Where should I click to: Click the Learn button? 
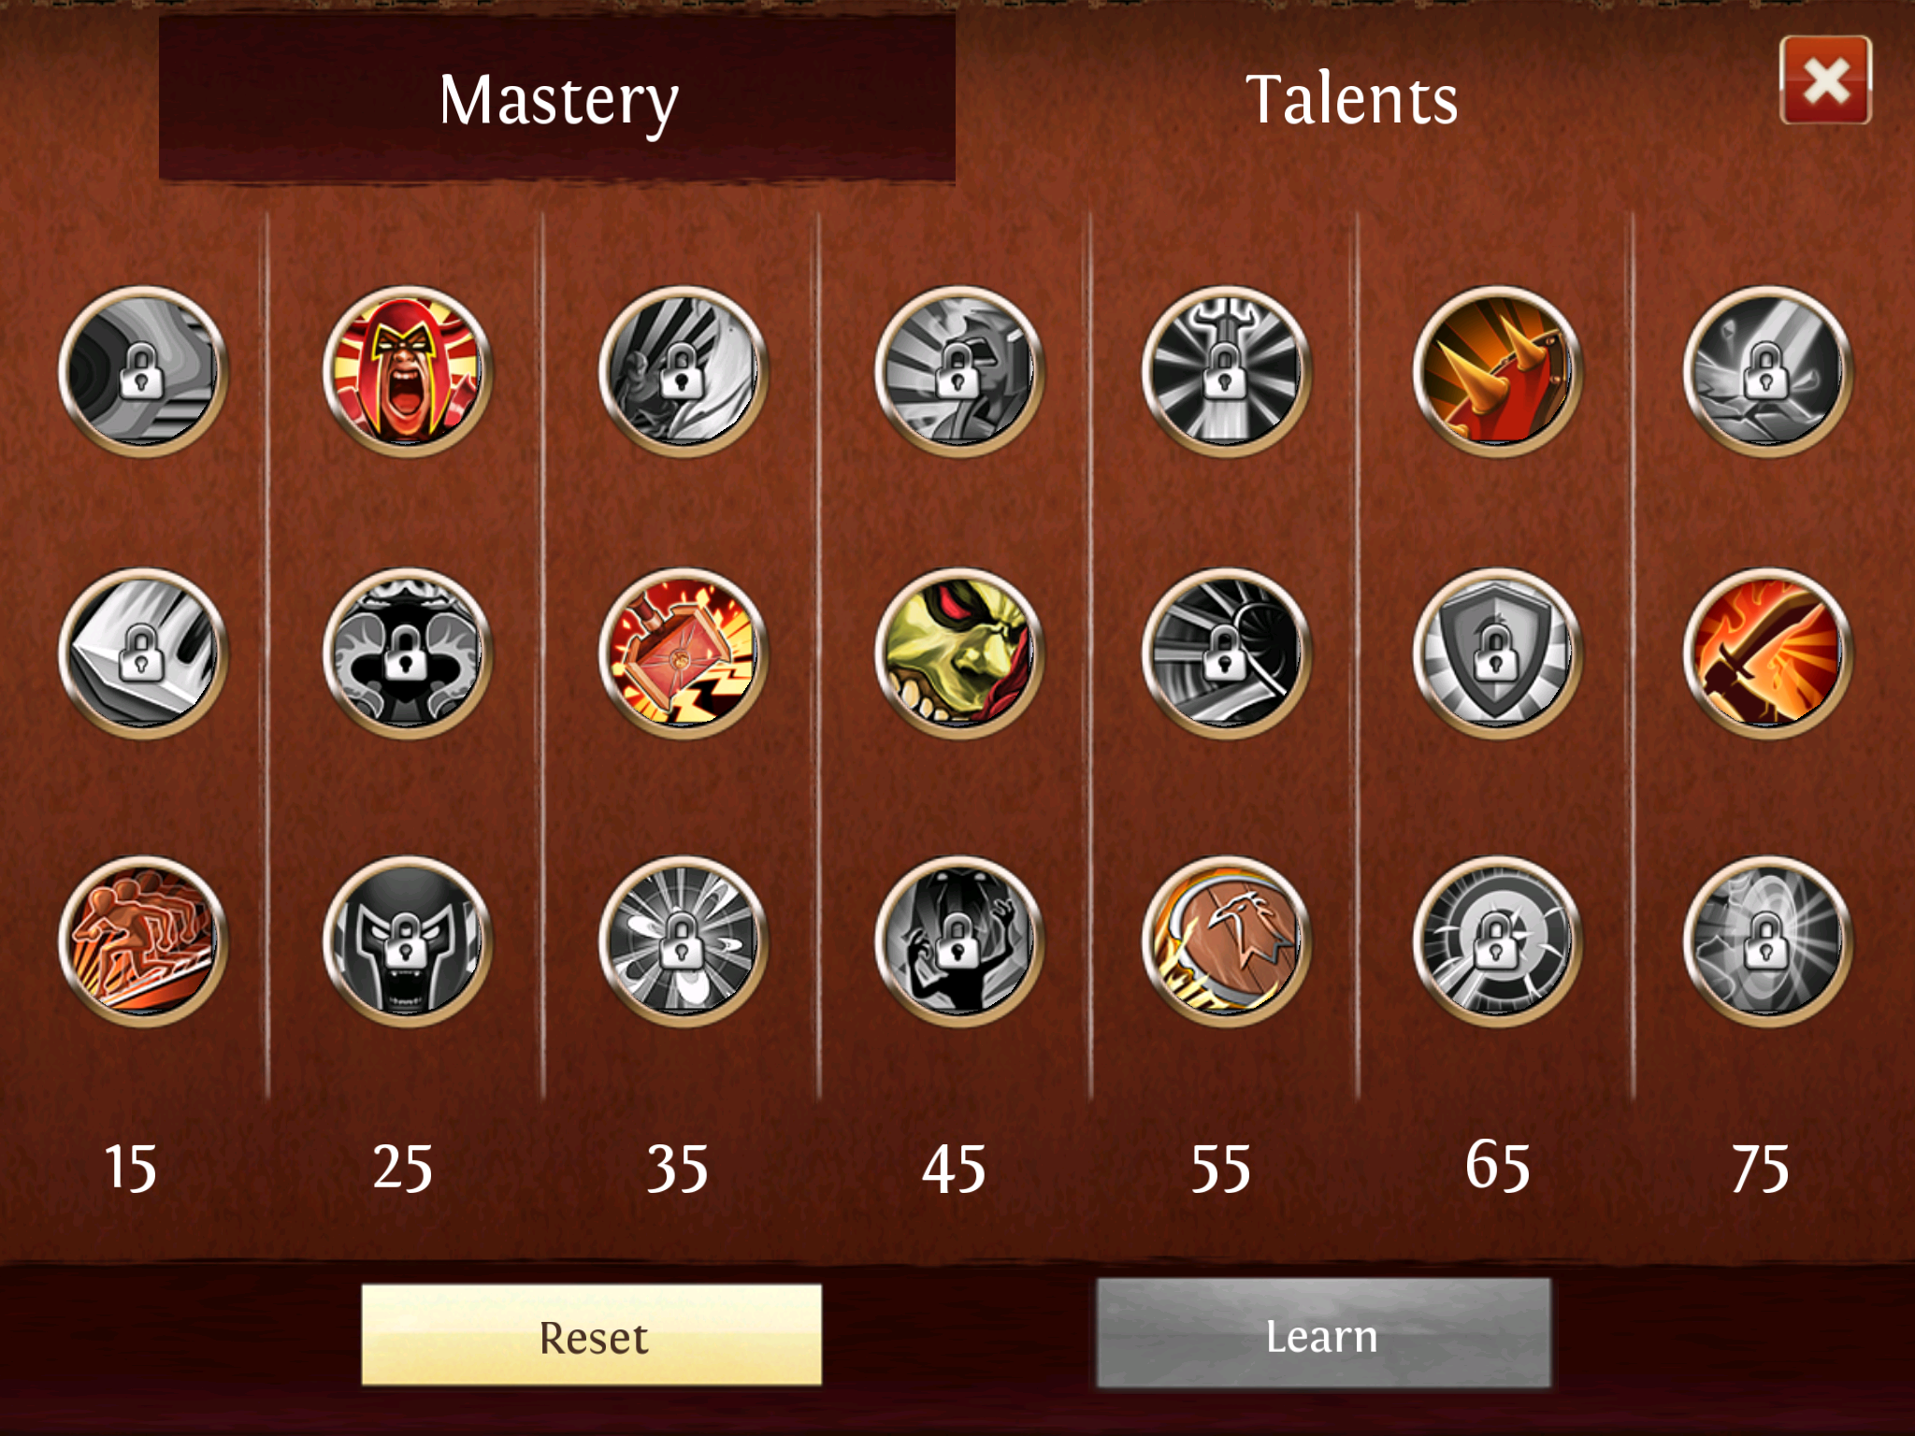click(1323, 1334)
